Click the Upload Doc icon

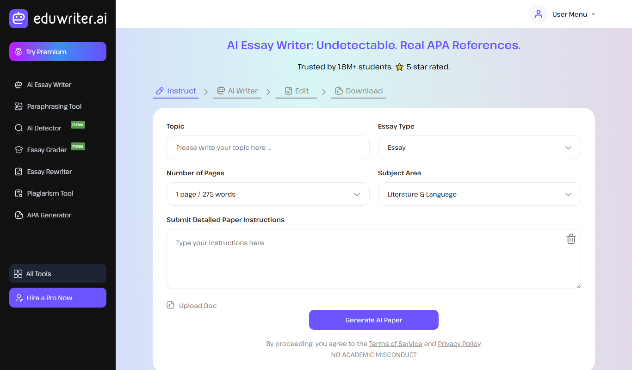[x=171, y=305]
